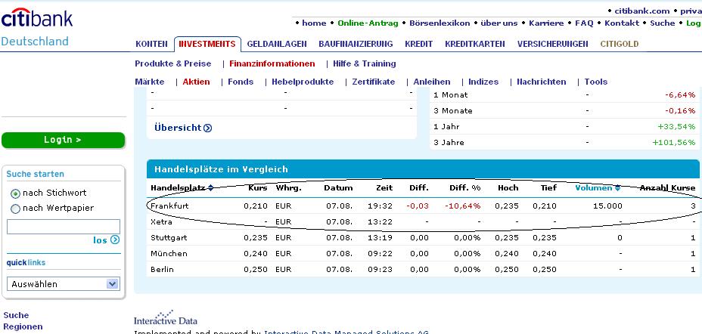702x334 pixels.
Task: Click the los search link
Action: 100,240
